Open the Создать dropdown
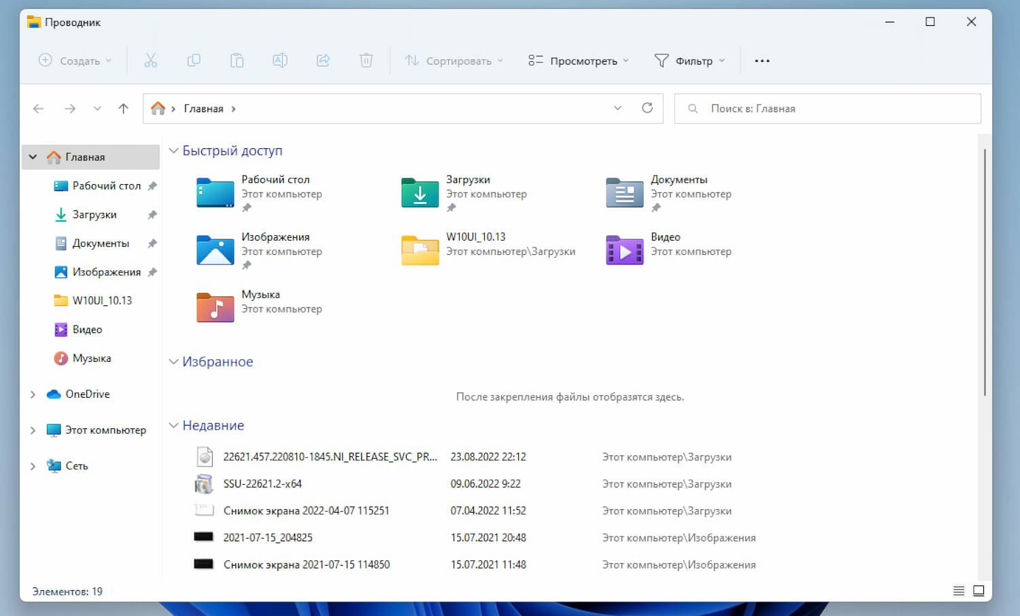This screenshot has width=1020, height=616. pos(75,61)
